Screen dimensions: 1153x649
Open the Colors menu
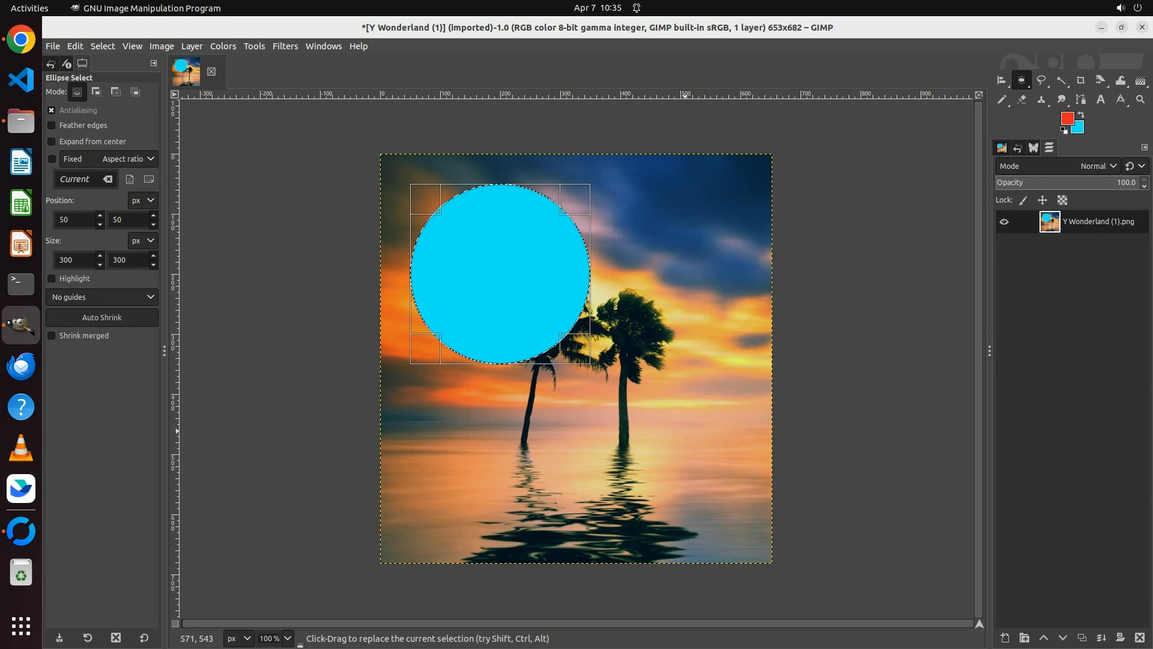(x=223, y=46)
